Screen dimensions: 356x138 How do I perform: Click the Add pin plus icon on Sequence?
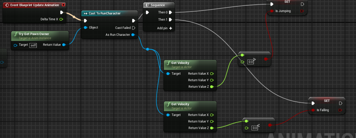(x=170, y=28)
